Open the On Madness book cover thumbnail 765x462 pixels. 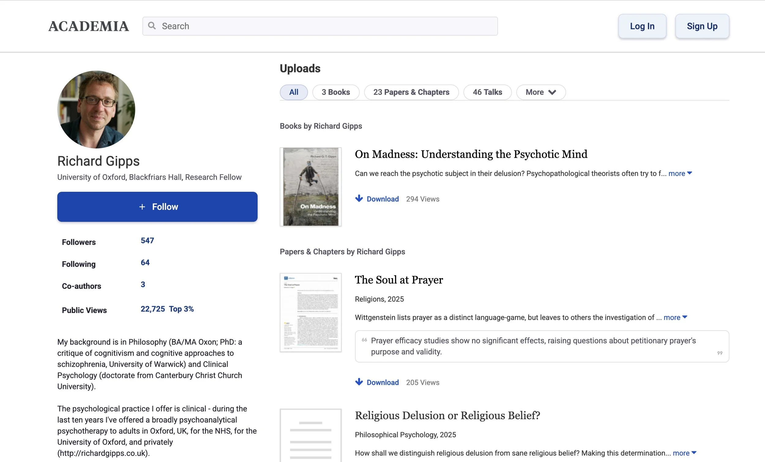[311, 187]
